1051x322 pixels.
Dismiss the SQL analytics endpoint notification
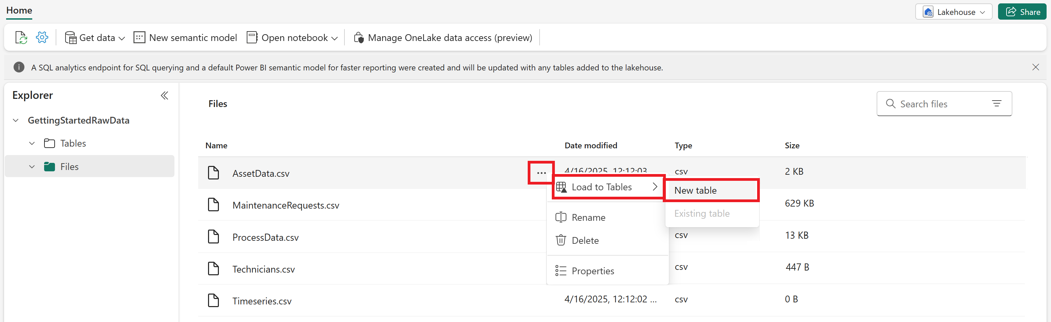[1036, 67]
